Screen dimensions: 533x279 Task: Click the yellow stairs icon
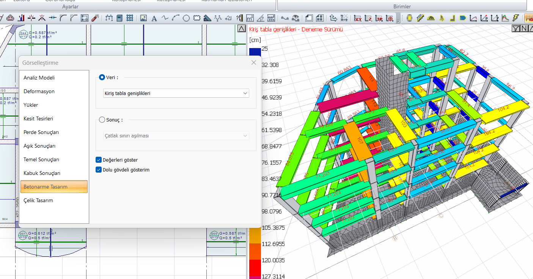(420, 18)
